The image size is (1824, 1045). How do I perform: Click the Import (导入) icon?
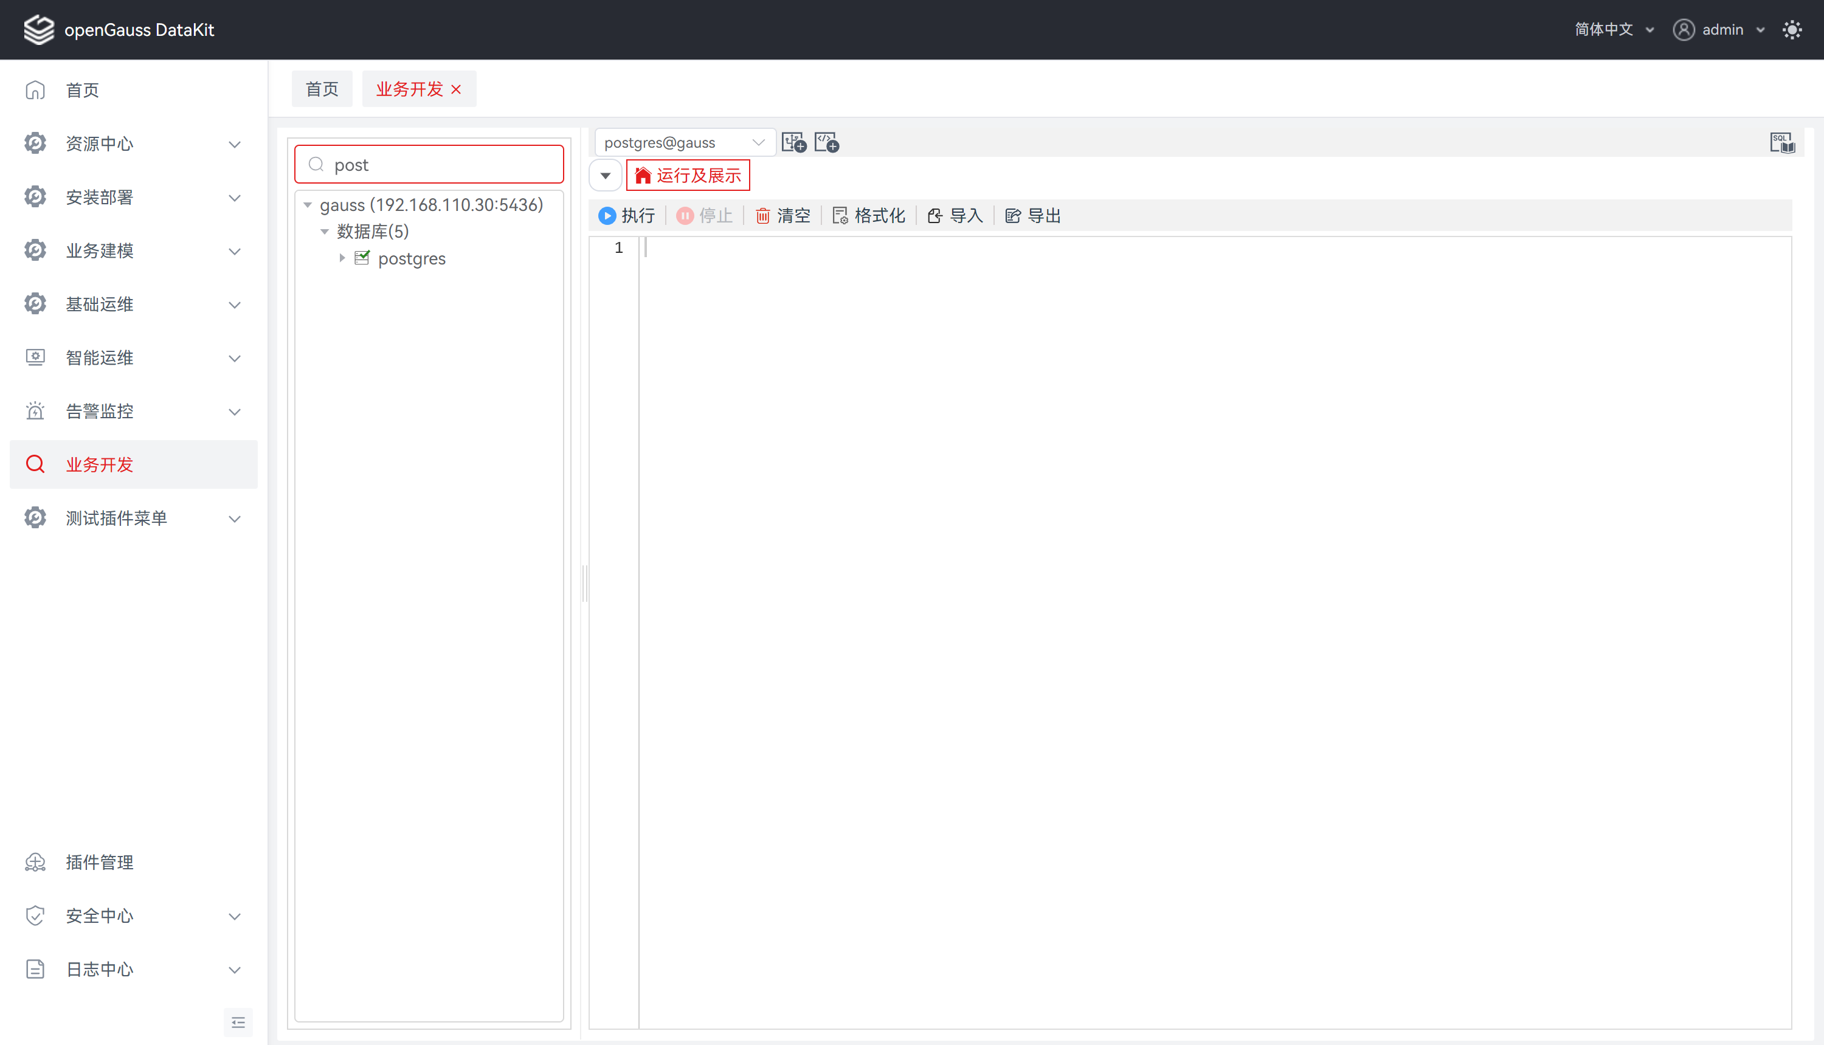pyautogui.click(x=934, y=215)
